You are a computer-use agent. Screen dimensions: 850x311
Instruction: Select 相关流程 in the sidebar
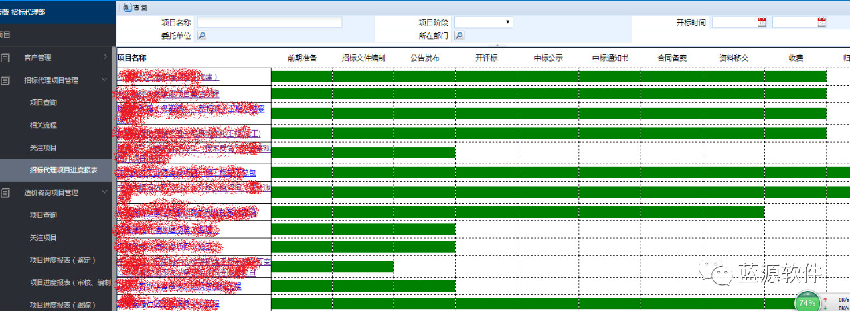(43, 125)
